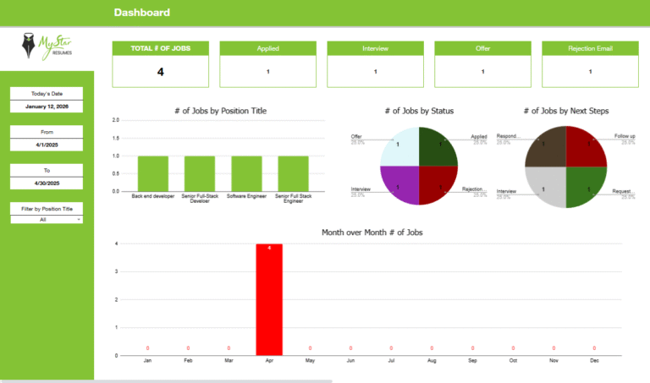Select the Interview count card
Viewport: 650px width, 383px height.
pyautogui.click(x=375, y=64)
